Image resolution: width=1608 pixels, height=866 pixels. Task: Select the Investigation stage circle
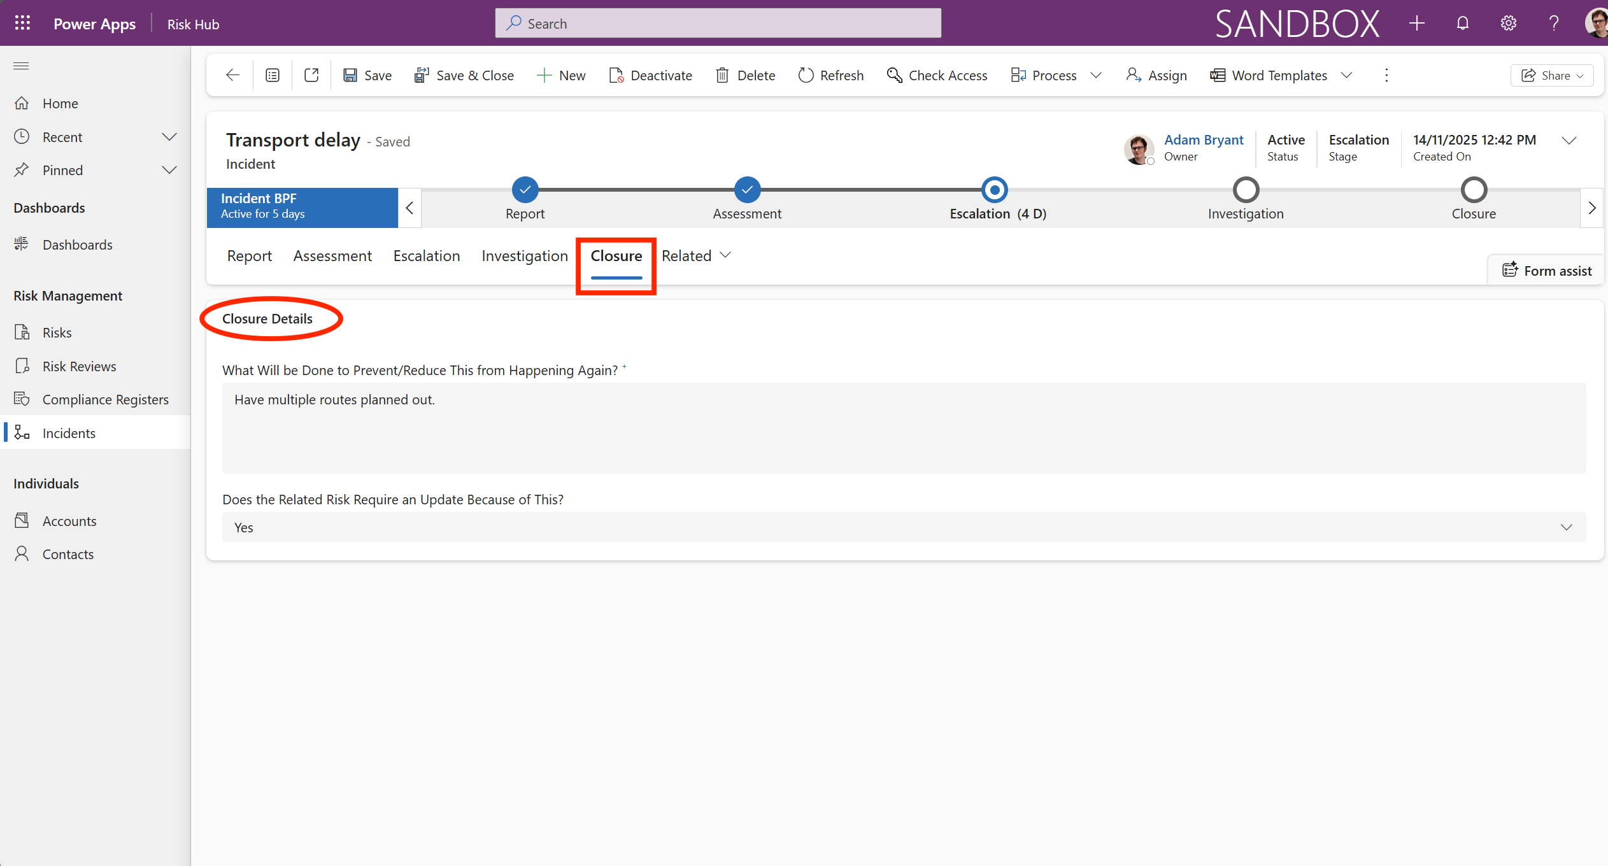1246,190
